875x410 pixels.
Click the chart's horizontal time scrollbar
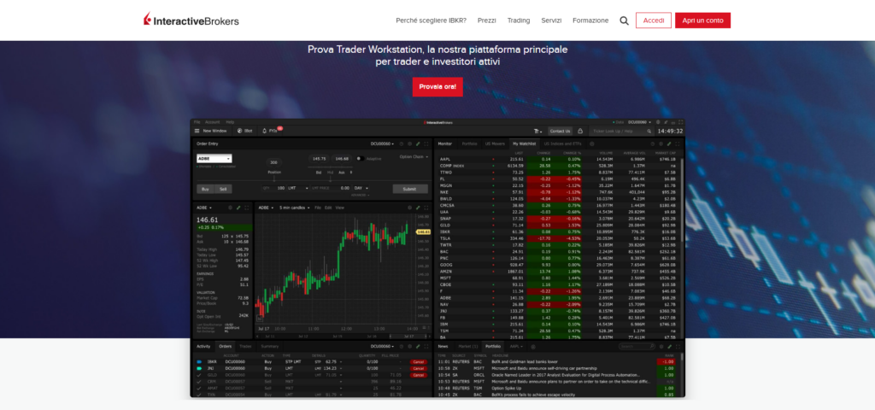pyautogui.click(x=343, y=337)
